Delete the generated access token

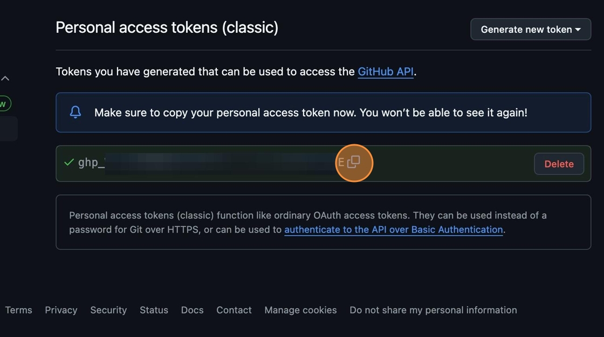[x=559, y=164]
